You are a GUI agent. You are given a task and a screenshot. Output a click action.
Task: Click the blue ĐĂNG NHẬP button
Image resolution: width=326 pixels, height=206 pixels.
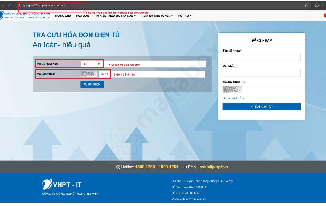262,107
